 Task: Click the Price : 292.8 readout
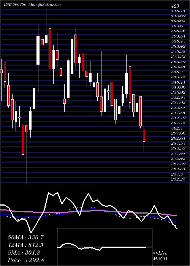(x=26, y=260)
